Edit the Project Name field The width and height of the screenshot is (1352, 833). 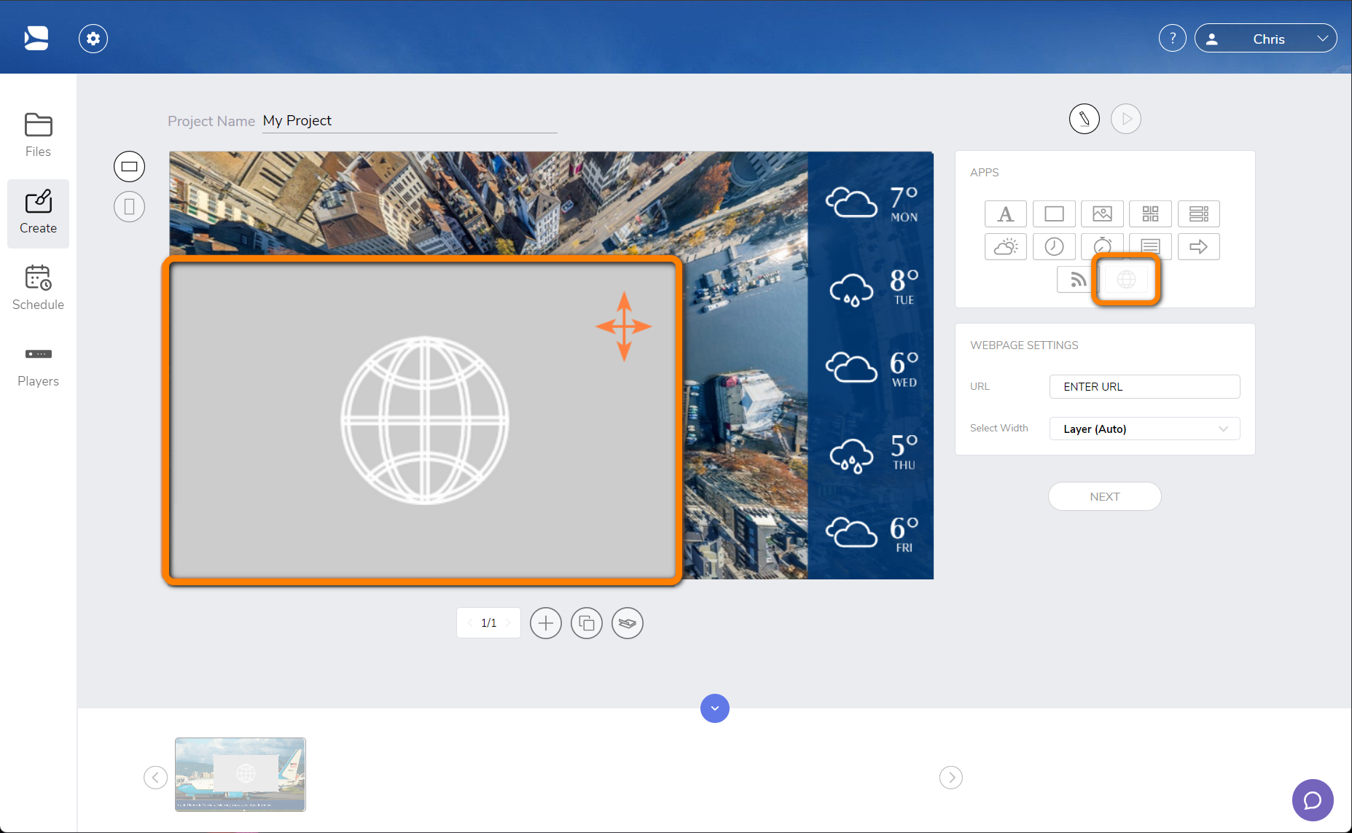tap(410, 121)
